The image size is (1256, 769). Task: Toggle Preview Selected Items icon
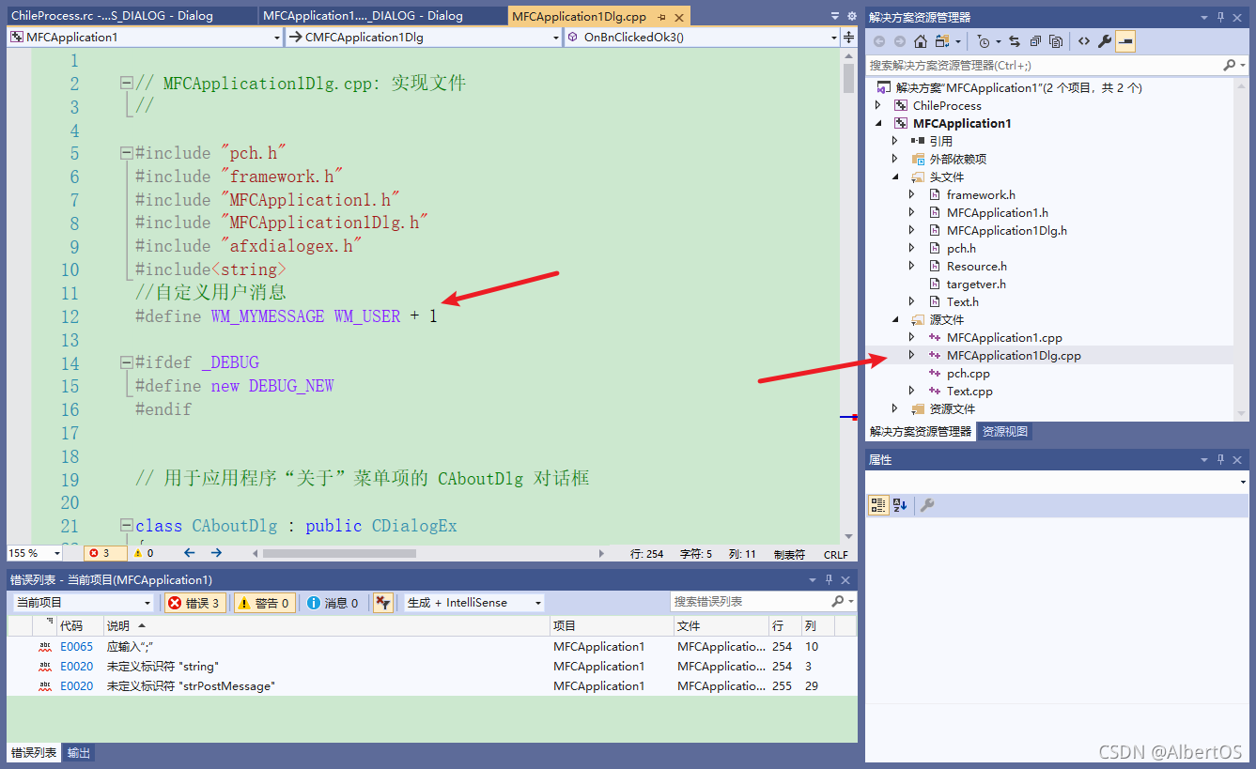1125,41
